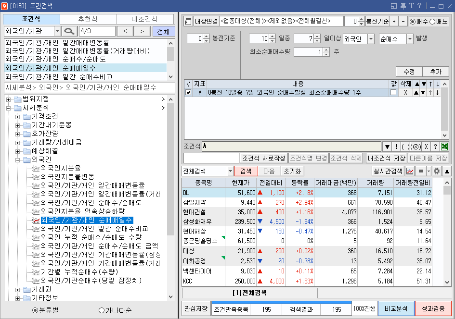Screen dimensions: 455x319
Task: Click the question mark help icon near 조건식
Action: (436, 146)
